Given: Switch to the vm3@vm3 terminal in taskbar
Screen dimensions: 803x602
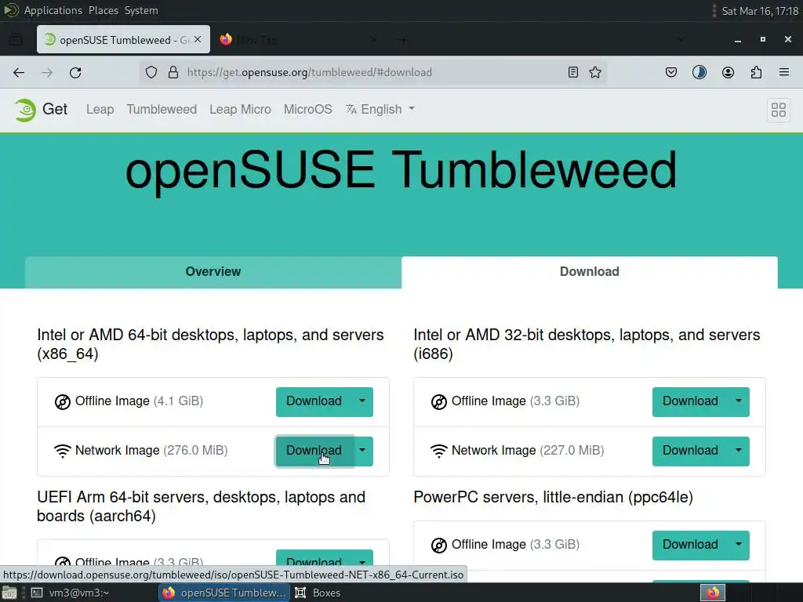Looking at the screenshot, I should tap(71, 593).
